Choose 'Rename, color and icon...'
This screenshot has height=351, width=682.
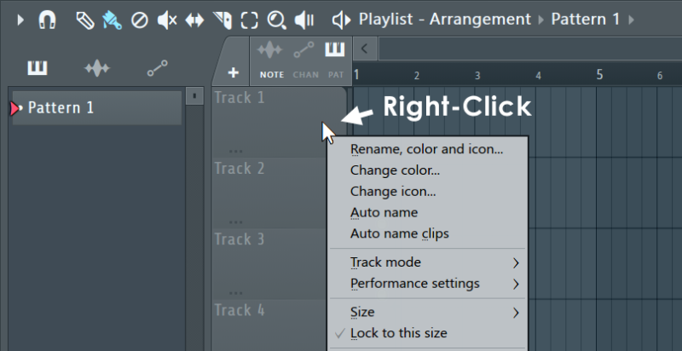pyautogui.click(x=426, y=149)
